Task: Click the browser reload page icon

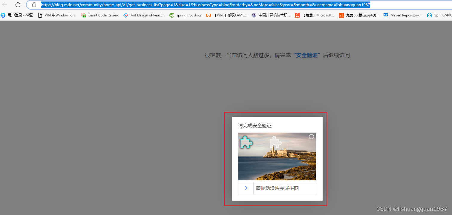Action: tap(18, 5)
